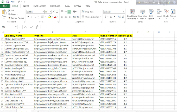This screenshot has width=177, height=112.
Task: Open the Merge & Center dropdown arrow
Action: tap(101, 17)
